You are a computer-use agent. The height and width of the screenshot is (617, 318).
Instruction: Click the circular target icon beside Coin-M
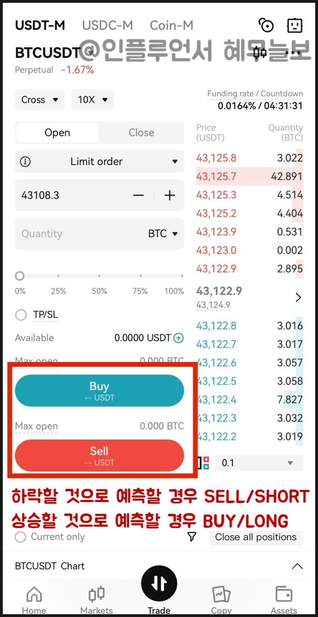click(266, 26)
